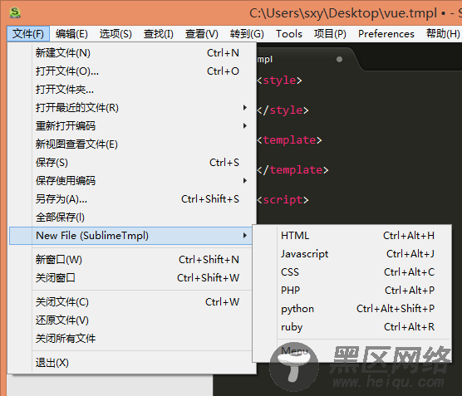Screen dimensions: 462x396
Task: Open the 选项(S) menu
Action: click(116, 34)
